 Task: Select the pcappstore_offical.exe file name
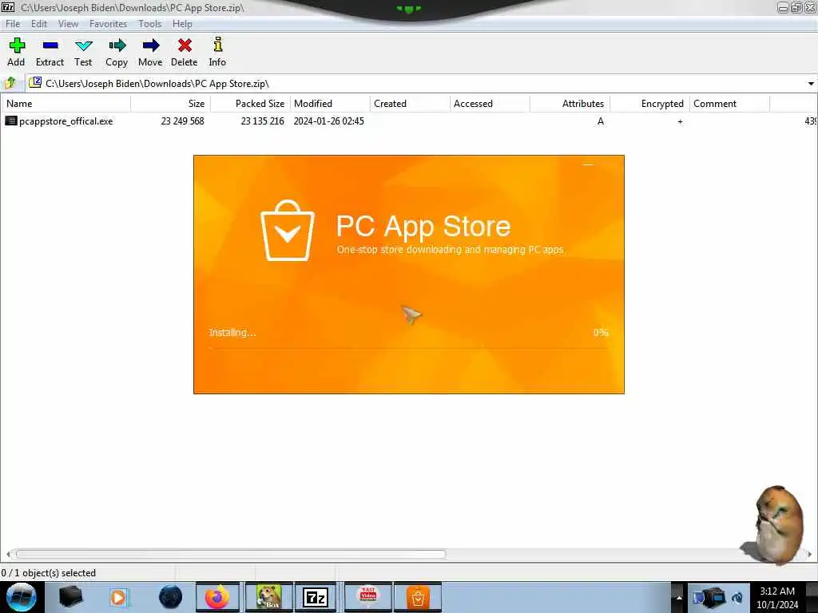coord(66,121)
